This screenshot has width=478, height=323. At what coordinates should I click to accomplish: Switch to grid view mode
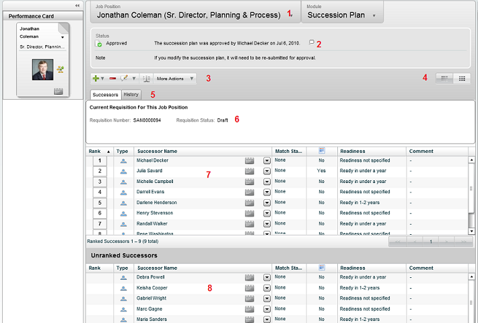(462, 79)
